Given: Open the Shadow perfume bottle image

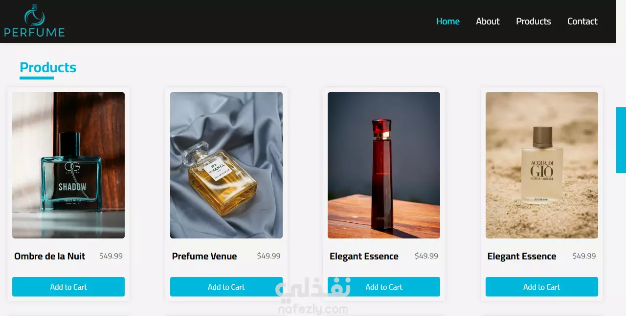Looking at the screenshot, I should [68, 165].
